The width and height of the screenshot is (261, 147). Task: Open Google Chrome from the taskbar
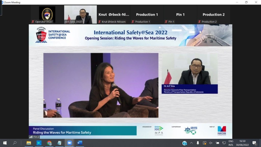49,143
